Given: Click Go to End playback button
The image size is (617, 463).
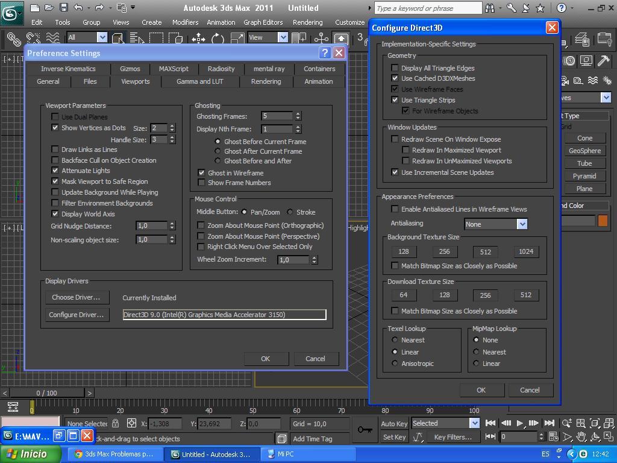Looking at the screenshot, I should [550, 423].
